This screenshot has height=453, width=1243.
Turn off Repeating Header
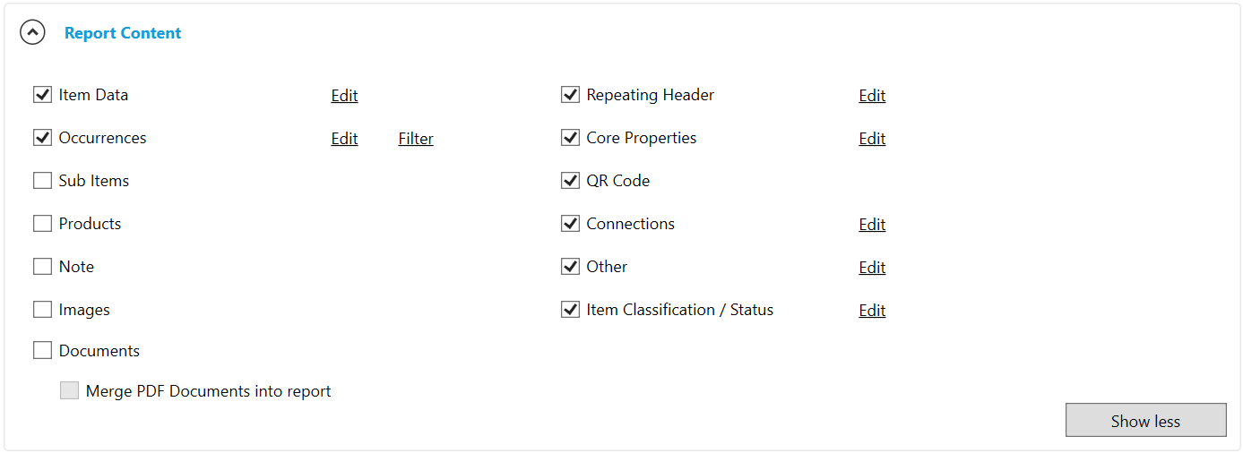point(570,95)
